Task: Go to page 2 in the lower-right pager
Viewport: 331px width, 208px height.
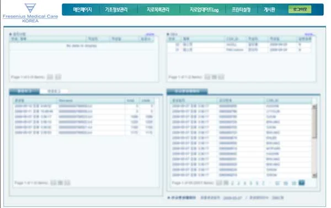Action: pos(232,183)
